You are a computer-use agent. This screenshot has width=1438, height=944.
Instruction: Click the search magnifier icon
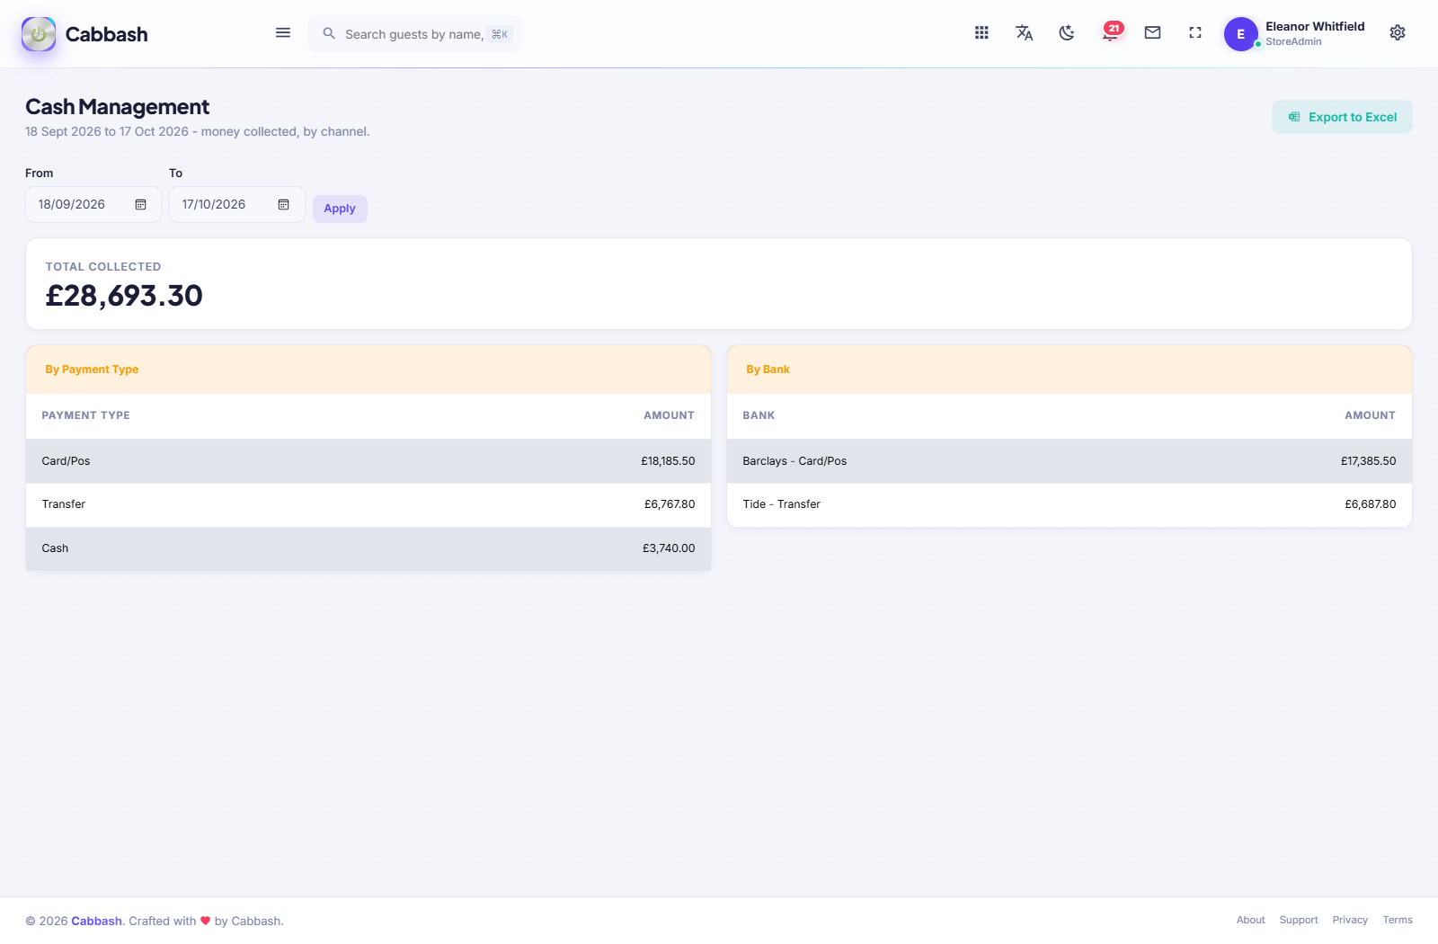(x=329, y=33)
